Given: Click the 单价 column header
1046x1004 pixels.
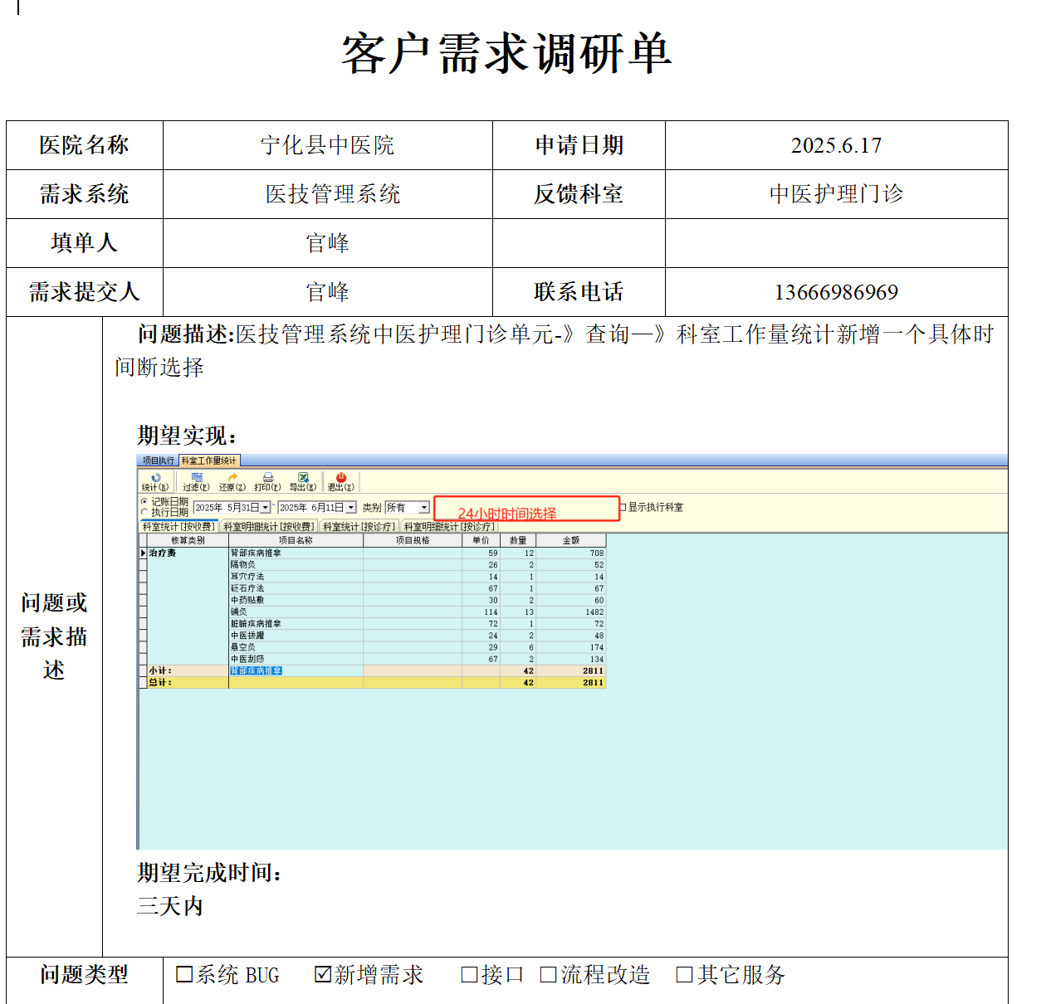Looking at the screenshot, I should 481,540.
